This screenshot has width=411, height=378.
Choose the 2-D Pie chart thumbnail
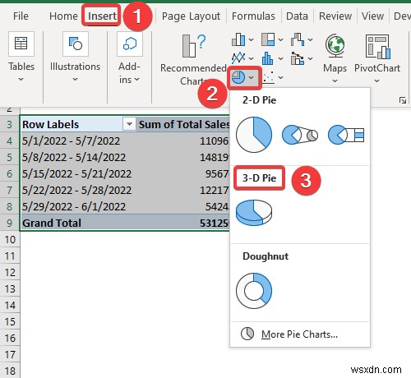pos(254,135)
